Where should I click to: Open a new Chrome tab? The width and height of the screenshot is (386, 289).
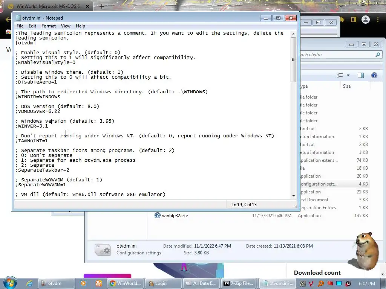[102, 6]
